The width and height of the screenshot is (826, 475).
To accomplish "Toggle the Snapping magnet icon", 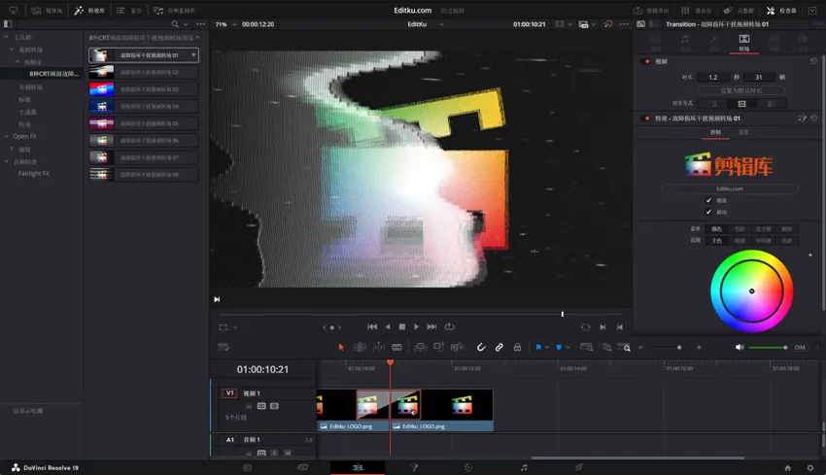I will pyautogui.click(x=481, y=347).
